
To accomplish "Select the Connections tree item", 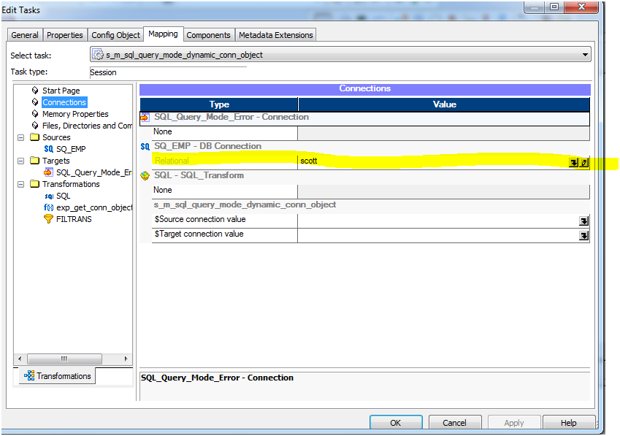I will (64, 102).
